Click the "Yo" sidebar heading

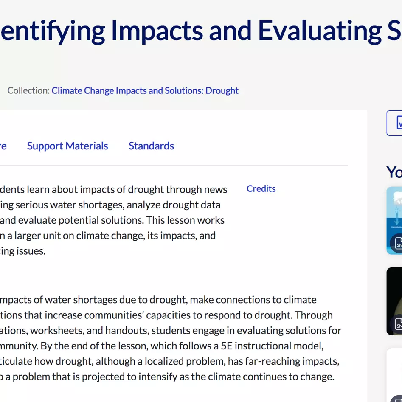pos(394,172)
